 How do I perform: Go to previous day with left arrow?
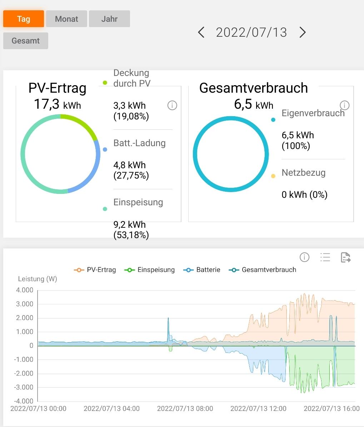[x=201, y=32]
